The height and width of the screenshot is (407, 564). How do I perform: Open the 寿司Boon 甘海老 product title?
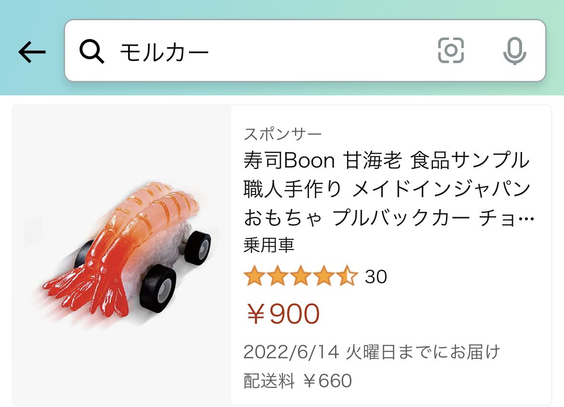(389, 189)
